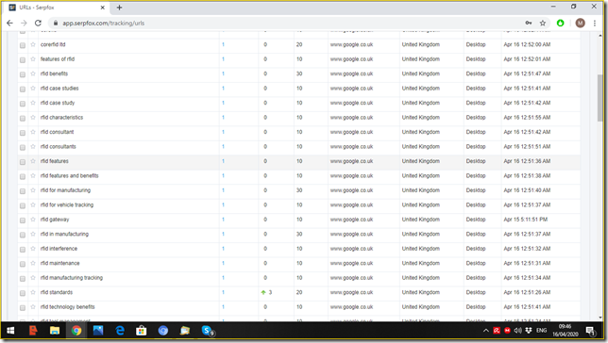Open the '1' link for 'rfid maintenance'
Viewport: 608px width, 343px height.
[x=224, y=263]
